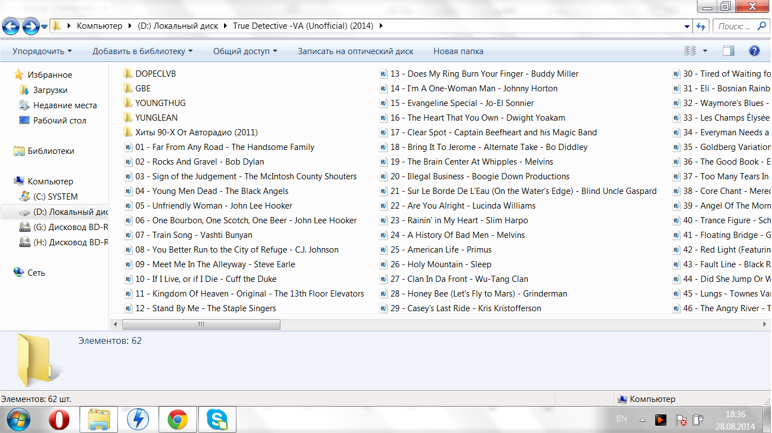Image resolution: width=772 pixels, height=433 pixels.
Task: Open the (C:) SYSTEM drive
Action: click(x=55, y=197)
